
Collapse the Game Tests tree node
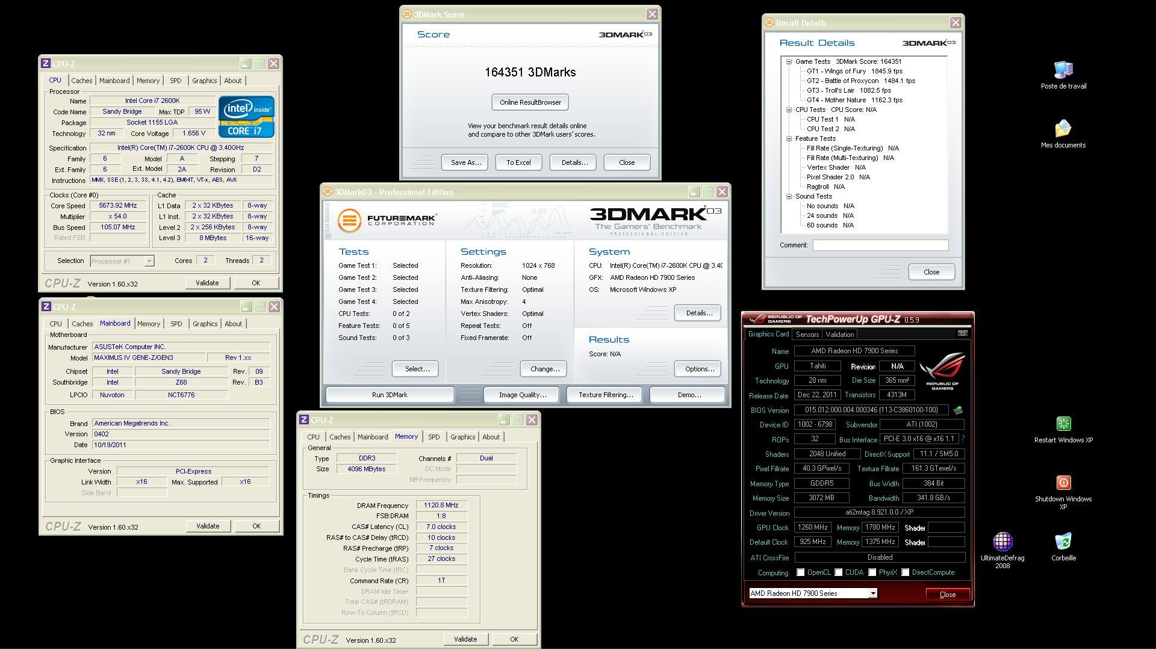789,61
